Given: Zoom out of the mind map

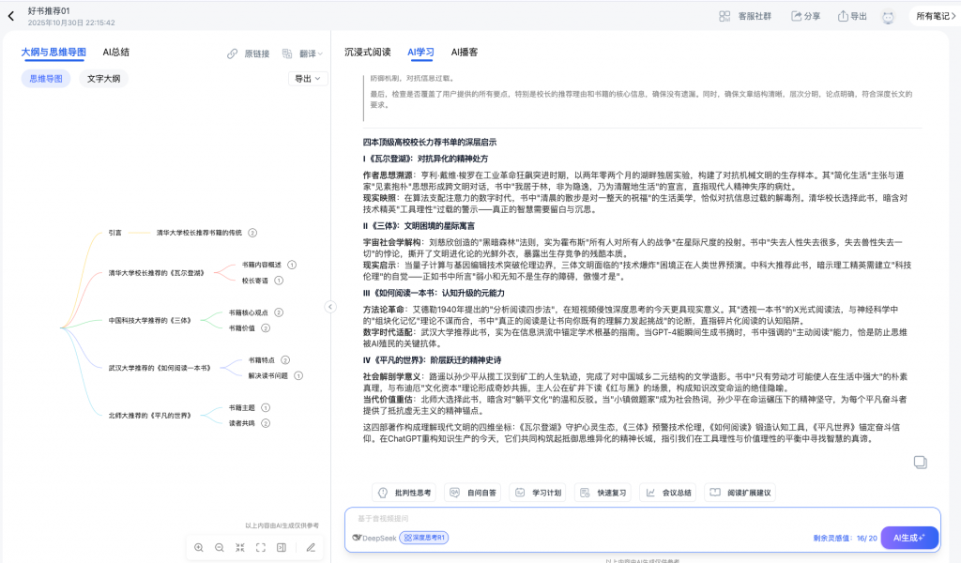Looking at the screenshot, I should [220, 547].
